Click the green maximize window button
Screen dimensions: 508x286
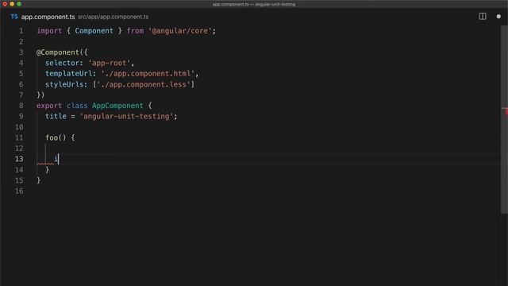point(19,4)
